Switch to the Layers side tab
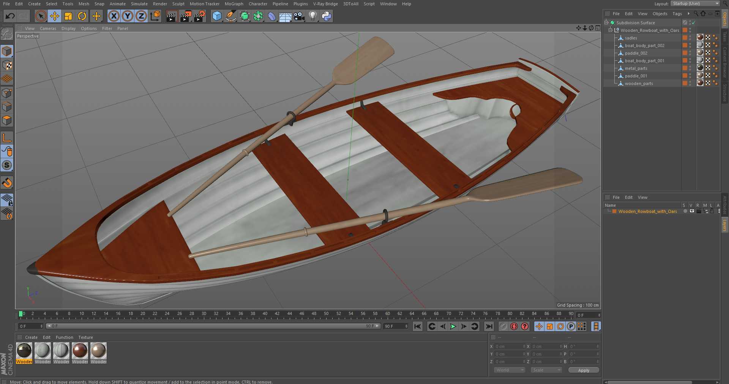729x384 pixels. tap(725, 225)
